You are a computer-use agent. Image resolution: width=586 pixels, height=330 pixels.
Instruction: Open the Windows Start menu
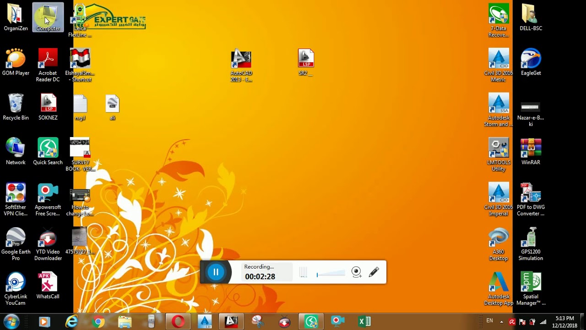pos(11,321)
